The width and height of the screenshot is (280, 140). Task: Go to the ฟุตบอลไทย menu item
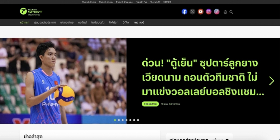tap(67, 23)
